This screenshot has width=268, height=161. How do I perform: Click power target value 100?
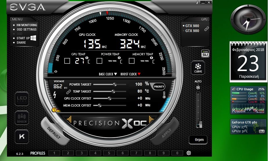point(139,84)
